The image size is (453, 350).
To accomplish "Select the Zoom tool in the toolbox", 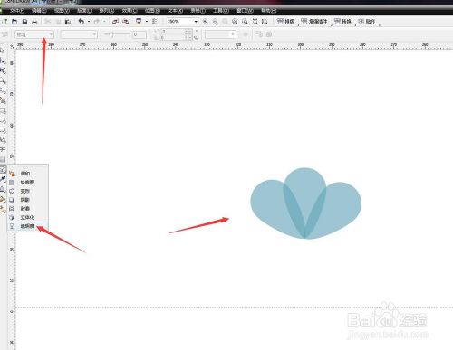I will [3, 80].
